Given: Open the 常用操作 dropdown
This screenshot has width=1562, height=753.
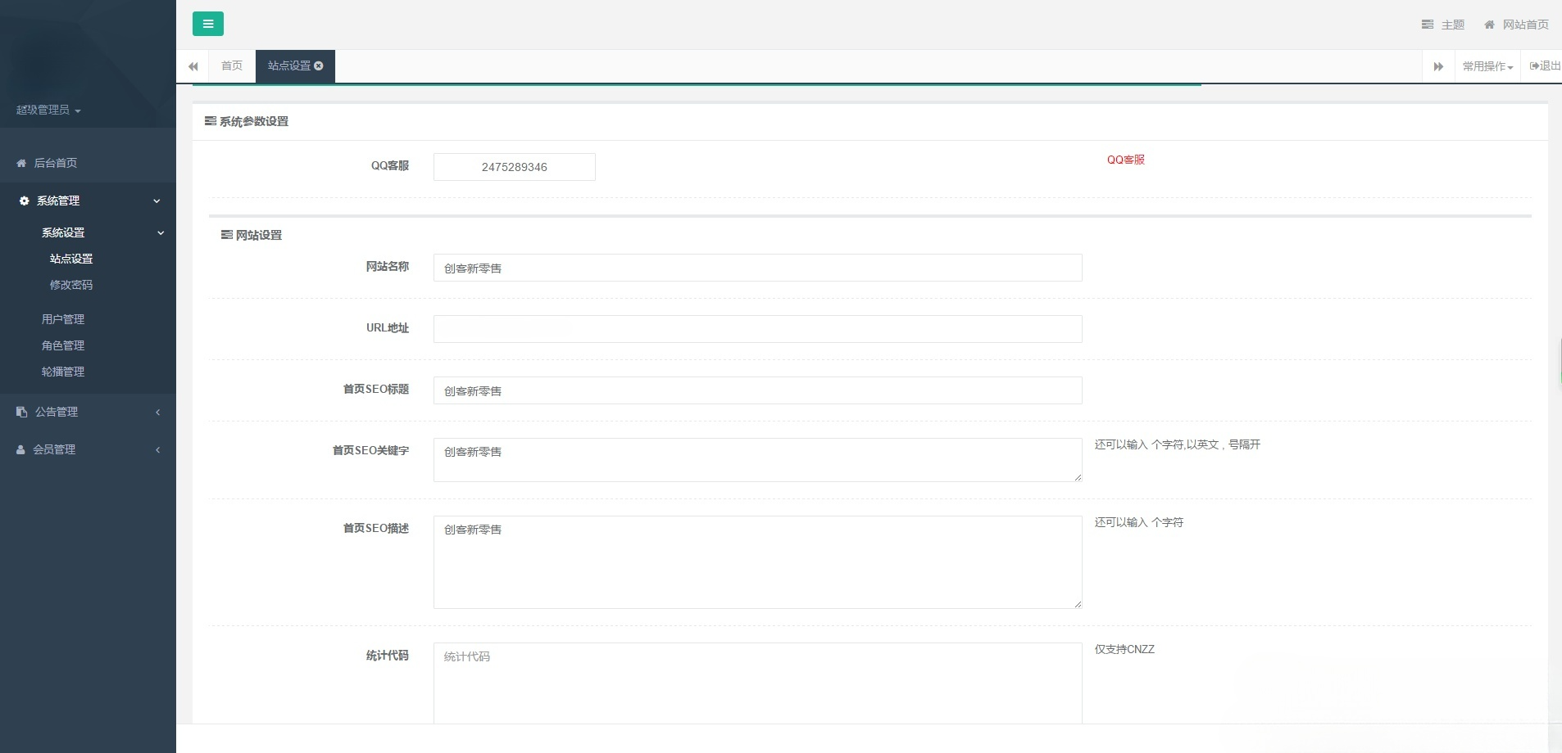Looking at the screenshot, I should point(1487,65).
